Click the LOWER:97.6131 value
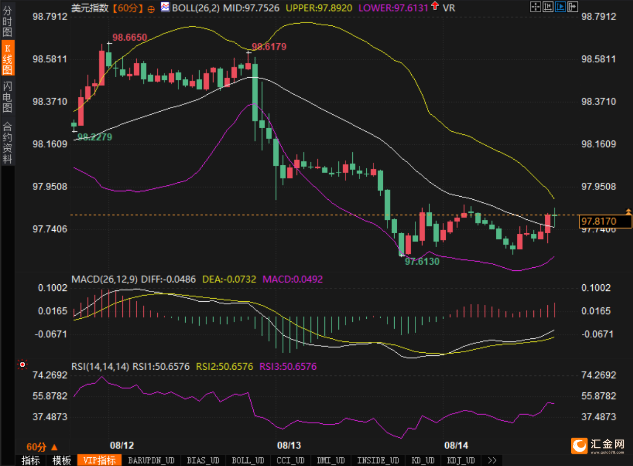The height and width of the screenshot is (466, 633). 393,8
